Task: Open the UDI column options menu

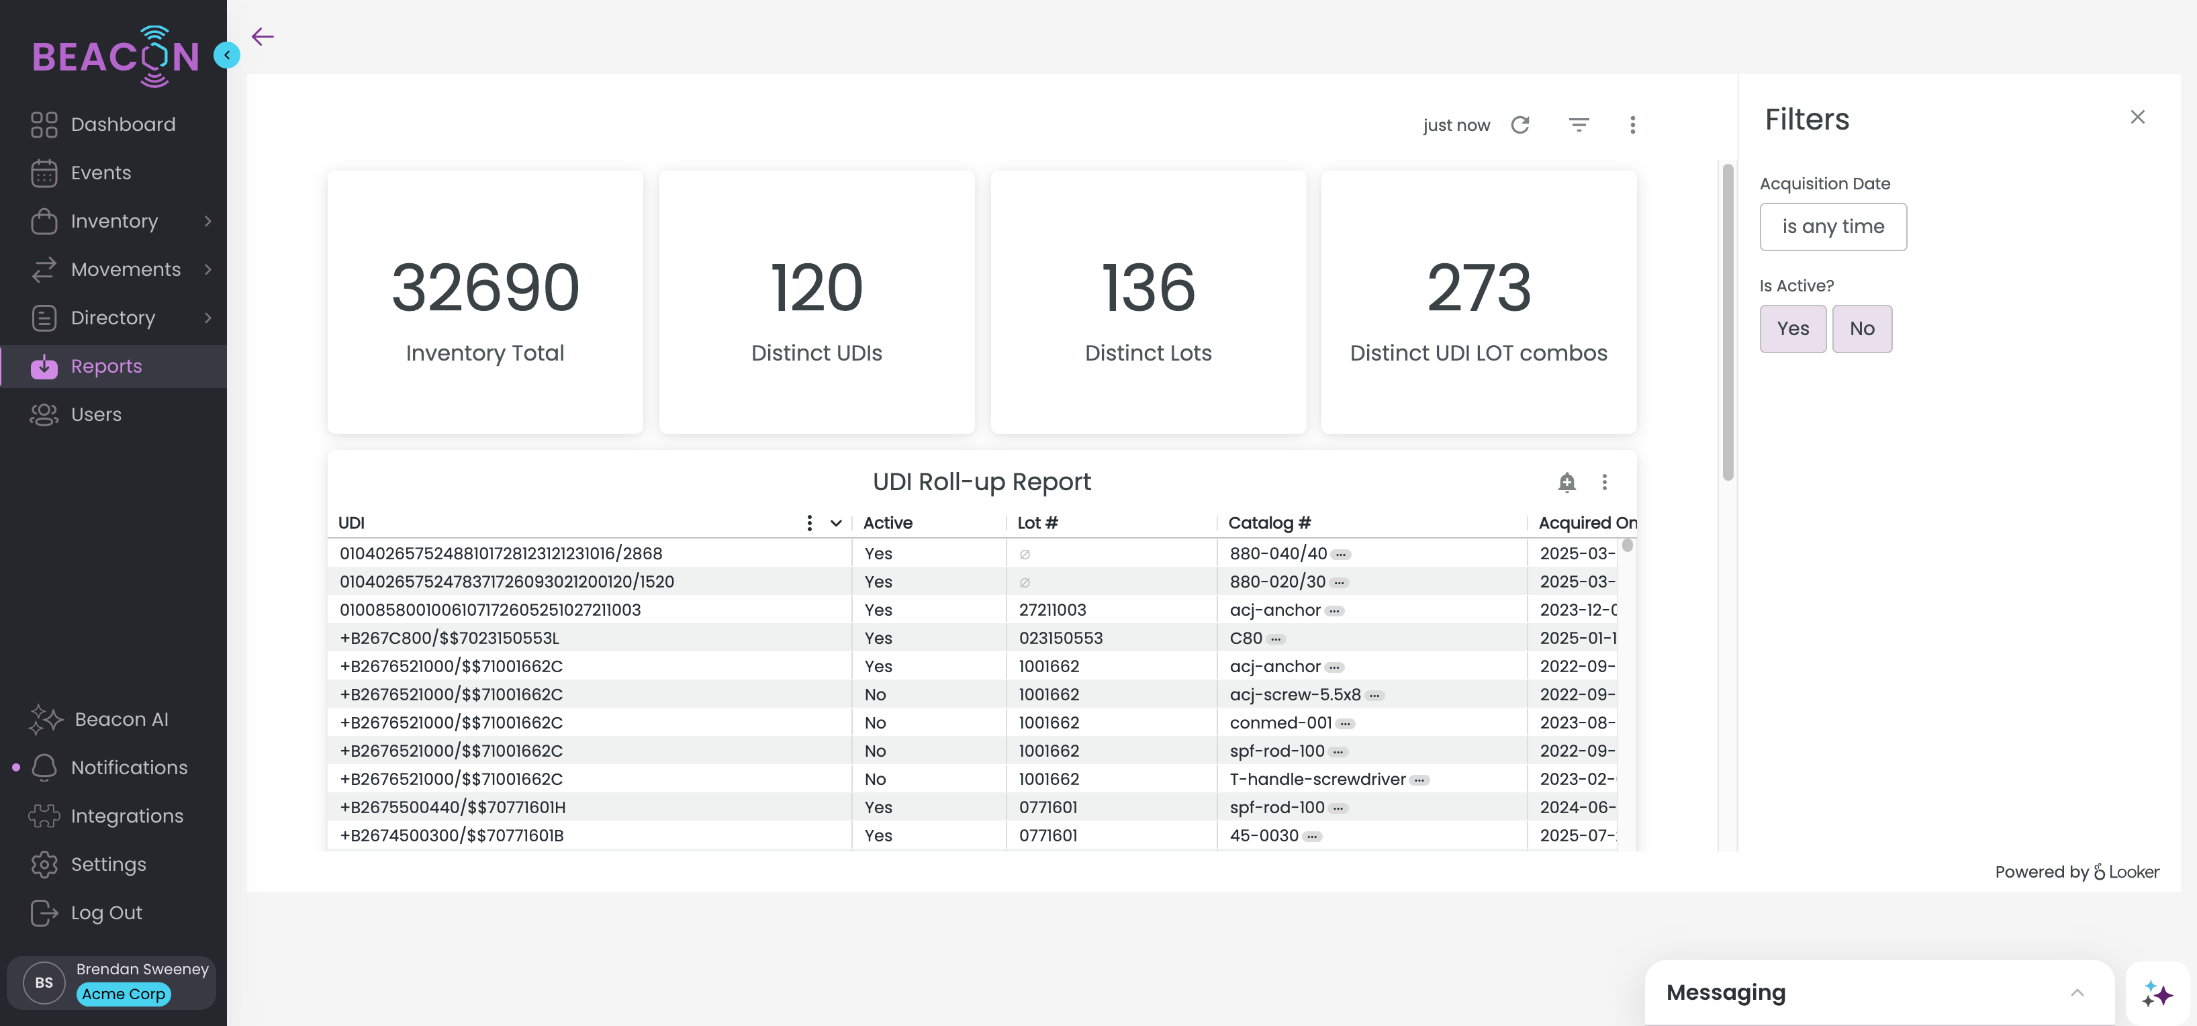Action: click(x=809, y=523)
